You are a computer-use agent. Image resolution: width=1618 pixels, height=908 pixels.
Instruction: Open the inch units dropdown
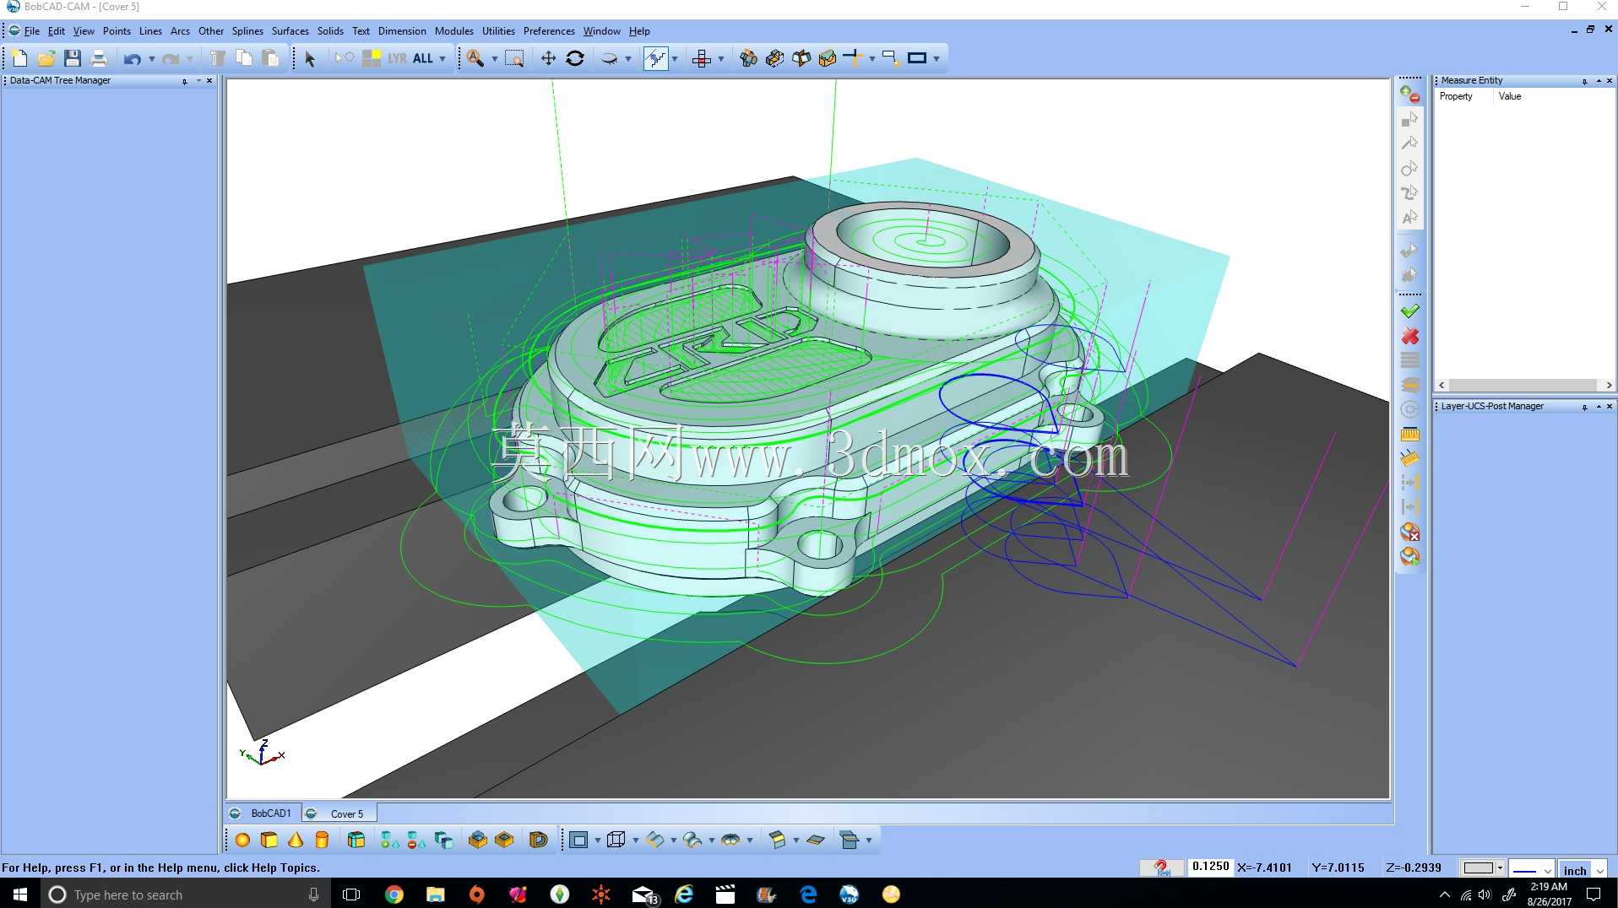[1599, 870]
